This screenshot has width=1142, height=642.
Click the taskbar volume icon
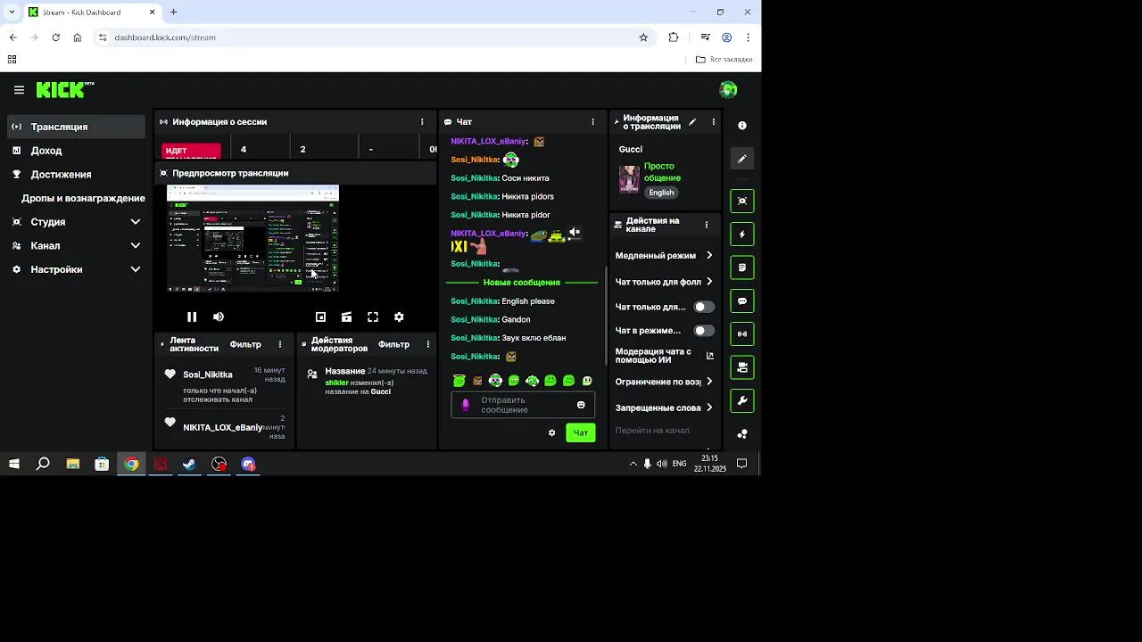(x=661, y=464)
